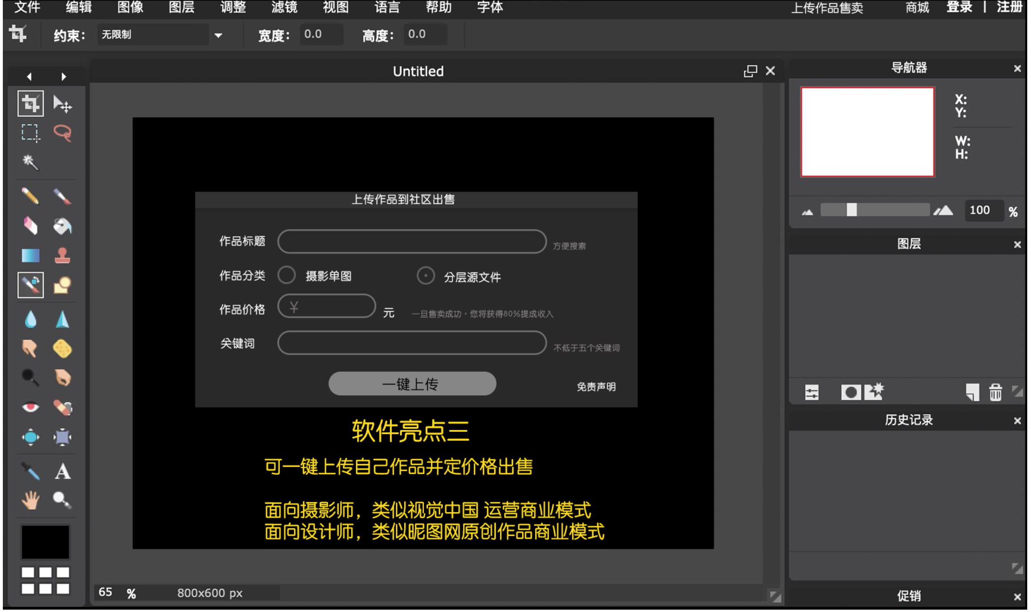Select the Lasso tool
This screenshot has width=1031, height=612.
point(62,133)
